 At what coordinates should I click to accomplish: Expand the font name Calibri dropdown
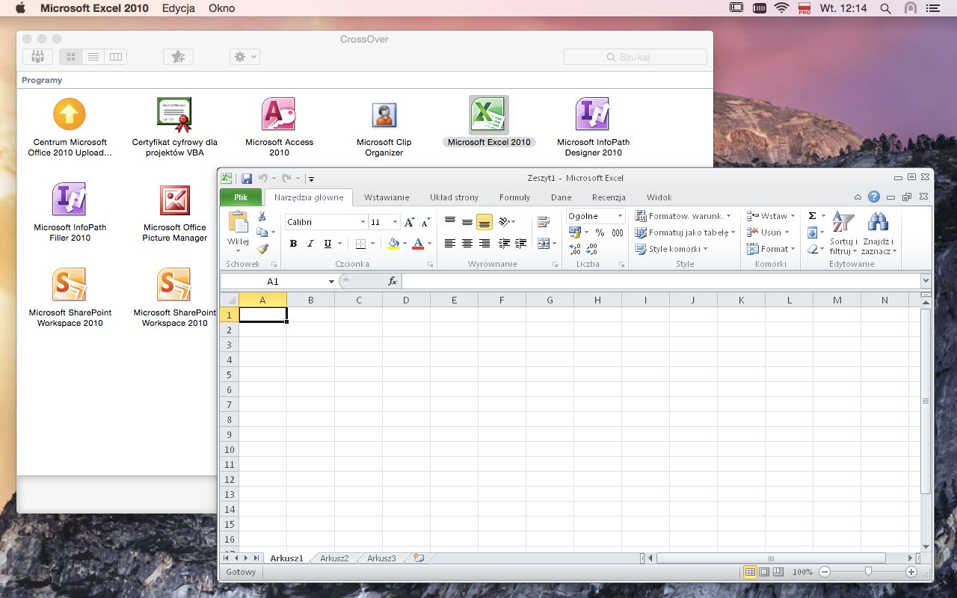pos(363,222)
